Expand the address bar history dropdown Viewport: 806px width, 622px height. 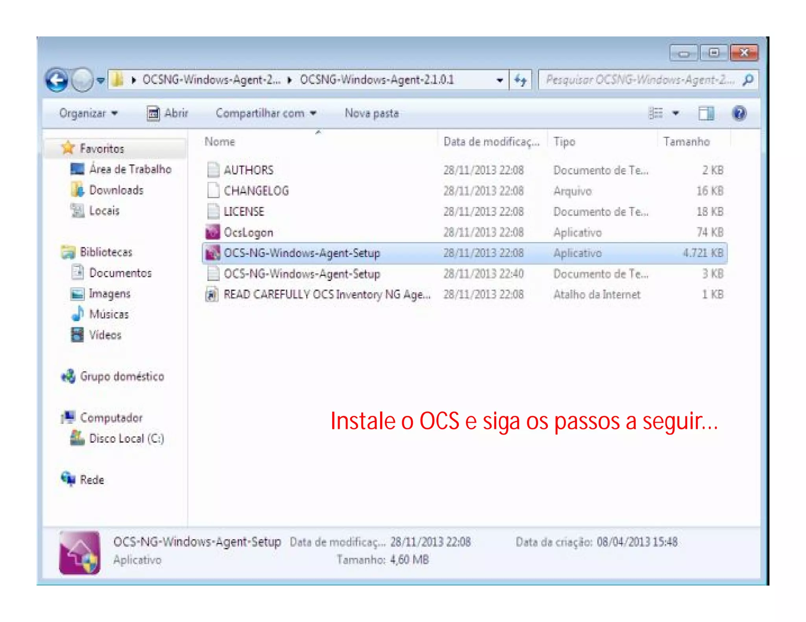tap(500, 80)
